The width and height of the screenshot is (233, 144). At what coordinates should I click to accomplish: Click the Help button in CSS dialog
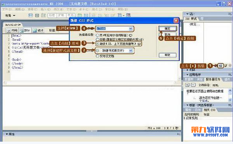(168, 55)
